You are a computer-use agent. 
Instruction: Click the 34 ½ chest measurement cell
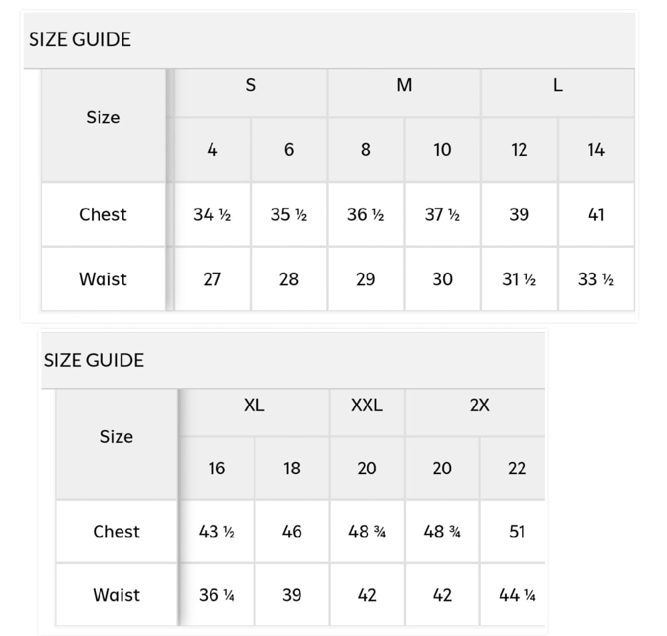pyautogui.click(x=212, y=215)
